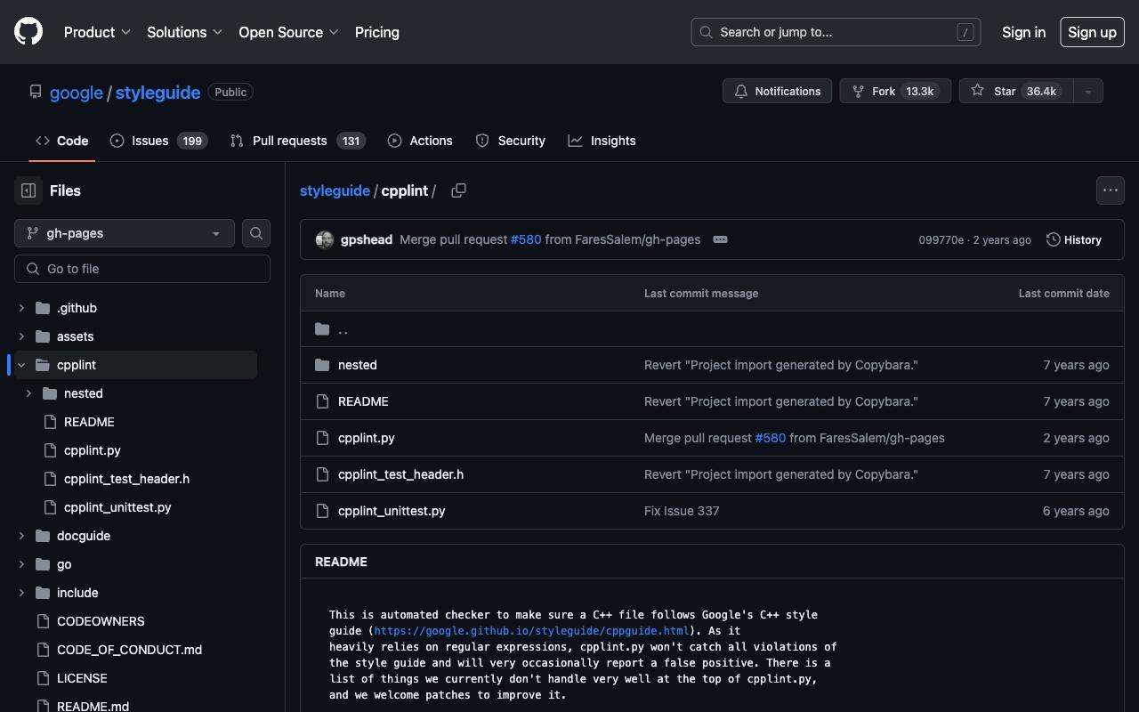The image size is (1139, 712).
Task: Open the GitHub homepage logo
Action: click(28, 32)
